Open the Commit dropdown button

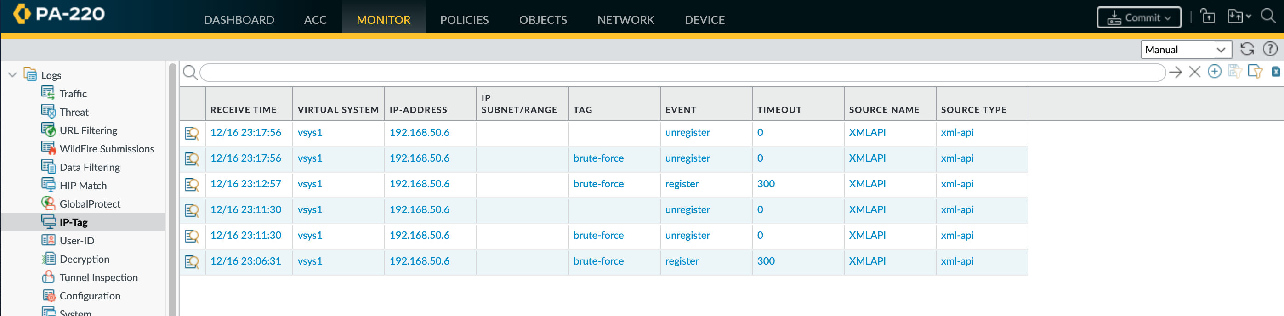pos(1138,18)
